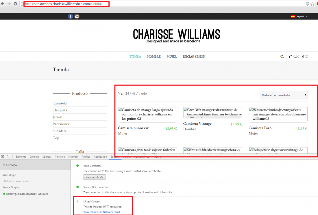Image resolution: width=318 pixels, height=215 pixels.
Task: Click the 19,99 € price
Action: [236, 124]
